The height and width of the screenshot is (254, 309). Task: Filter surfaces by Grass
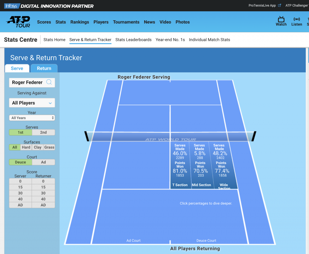[x=49, y=147]
